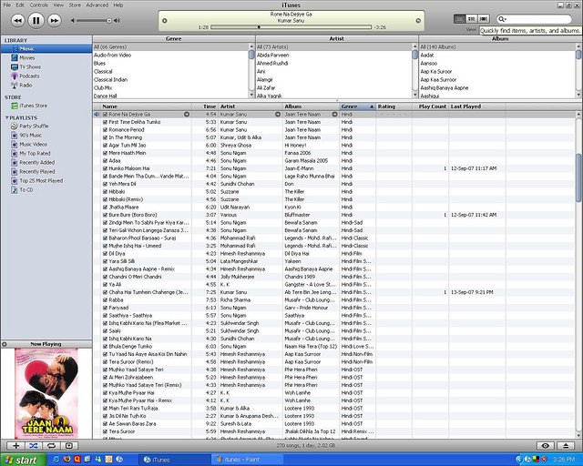Click the search magnifier icon
The height and width of the screenshot is (466, 583).
click(502, 19)
